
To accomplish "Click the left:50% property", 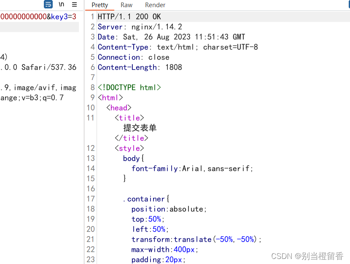I will 150,229.
